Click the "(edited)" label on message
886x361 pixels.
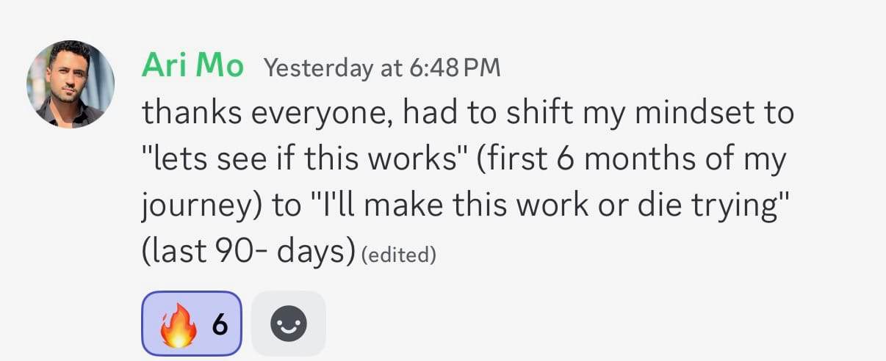[x=399, y=255]
